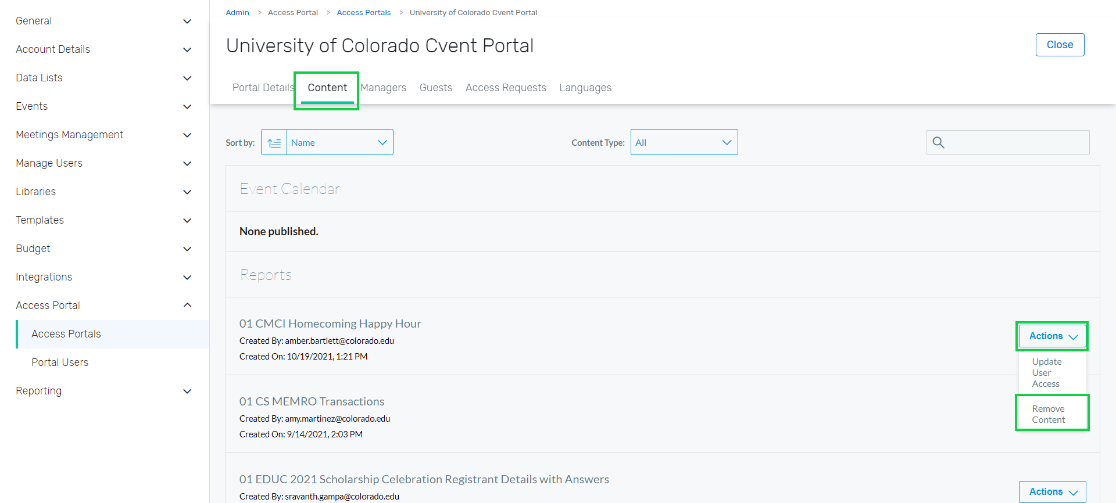This screenshot has height=503, width=1116.
Task: Click Created By amber.bartlett@colorado.edu text
Action: click(x=317, y=341)
